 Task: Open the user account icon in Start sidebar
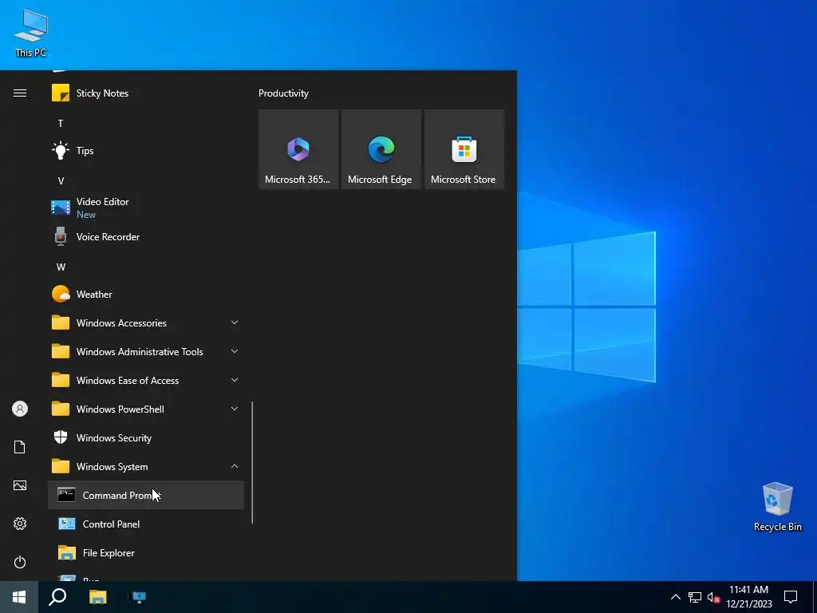[x=20, y=409]
